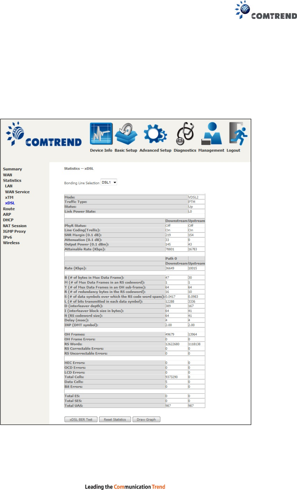
Task: Click the Traffic Type value PTM
Action: pyautogui.click(x=192, y=202)
